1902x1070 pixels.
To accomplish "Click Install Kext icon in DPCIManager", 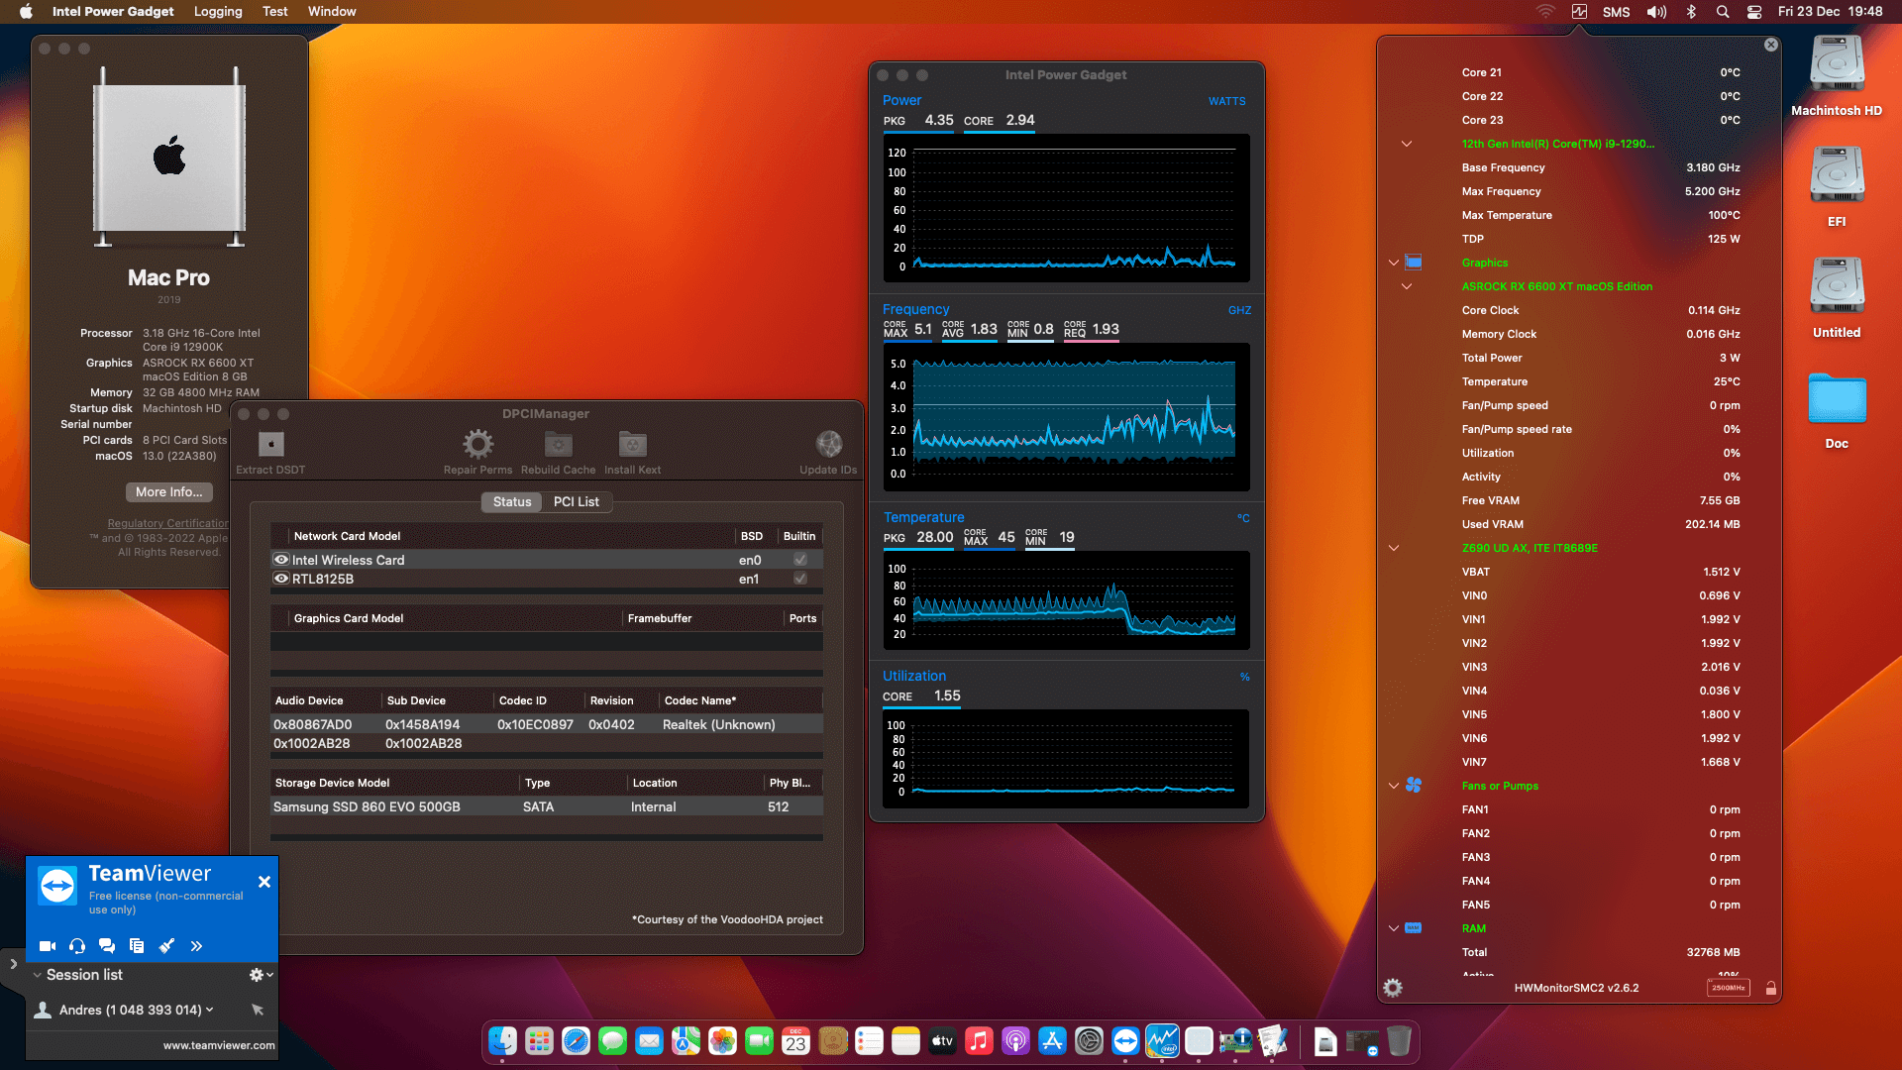I will (x=632, y=444).
